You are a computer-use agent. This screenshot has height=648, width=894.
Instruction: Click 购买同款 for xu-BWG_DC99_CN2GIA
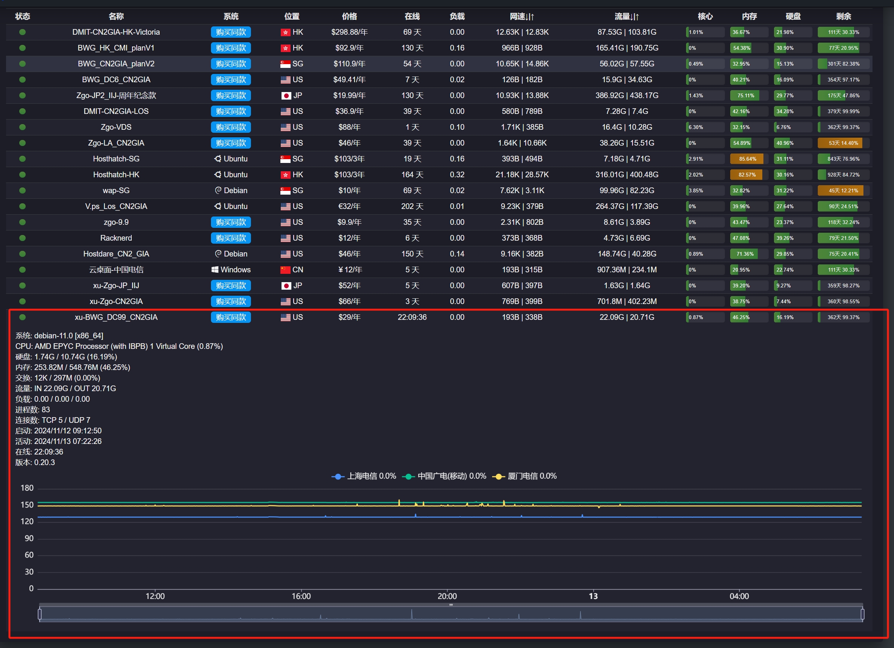(x=231, y=317)
